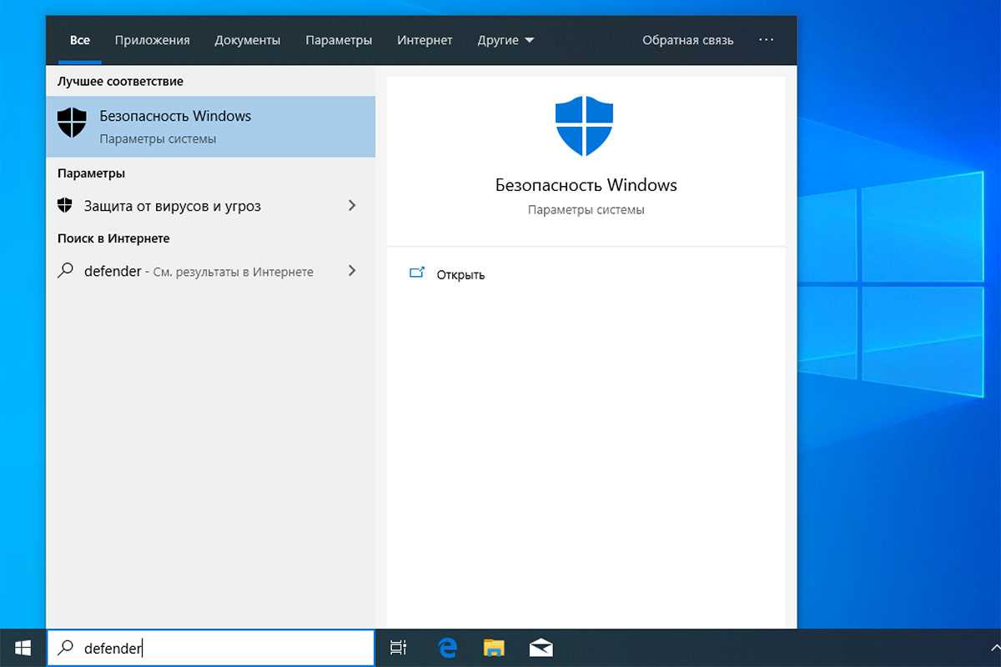1001x667 pixels.
Task: Expand arrow next to defender web result
Action: pyautogui.click(x=352, y=271)
